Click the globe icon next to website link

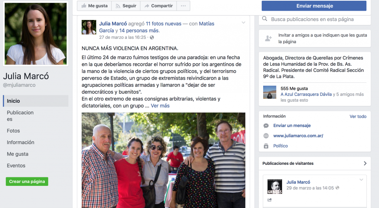pos(266,136)
